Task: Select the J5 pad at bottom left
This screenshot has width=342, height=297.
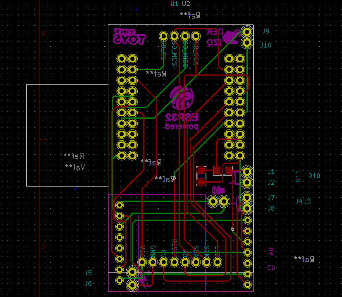Action: coord(132,272)
